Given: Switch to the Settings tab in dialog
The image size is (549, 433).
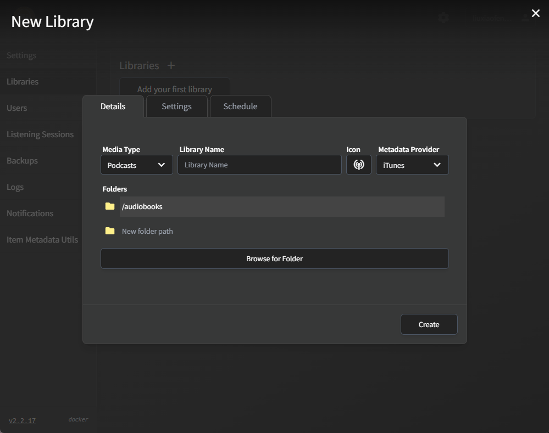Looking at the screenshot, I should pyautogui.click(x=177, y=106).
